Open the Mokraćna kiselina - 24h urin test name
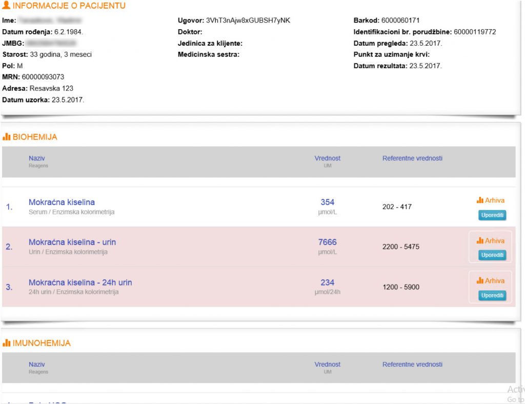525x404 pixels. click(80, 282)
